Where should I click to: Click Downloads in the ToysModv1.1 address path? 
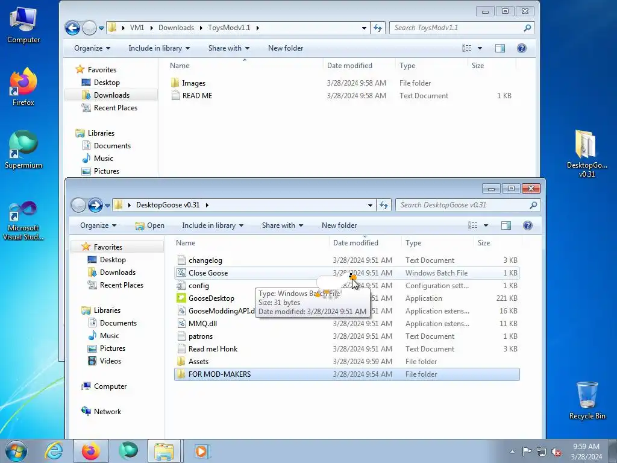tap(176, 28)
